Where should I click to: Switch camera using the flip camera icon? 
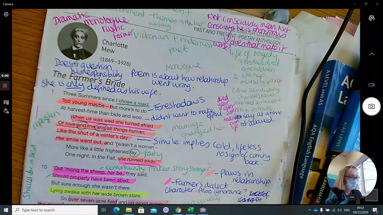pyautogui.click(x=371, y=18)
